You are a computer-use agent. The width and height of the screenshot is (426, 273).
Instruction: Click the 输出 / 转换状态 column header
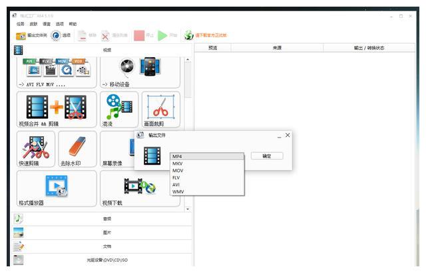pos(369,48)
